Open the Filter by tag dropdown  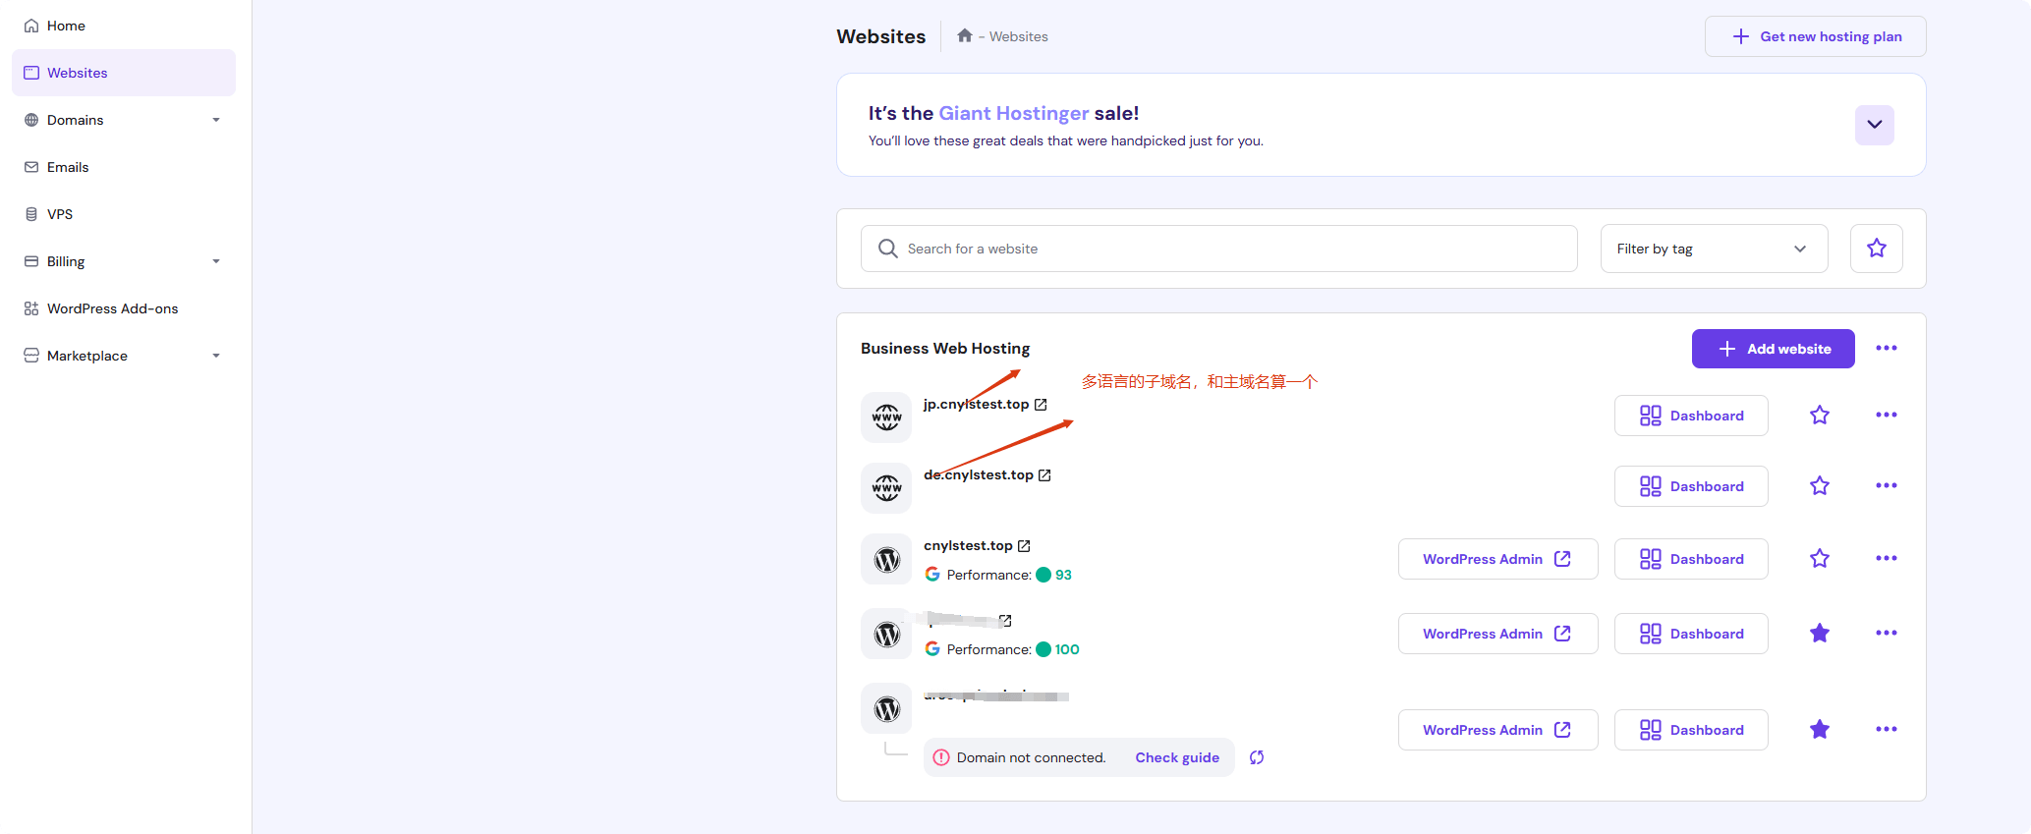(x=1714, y=249)
